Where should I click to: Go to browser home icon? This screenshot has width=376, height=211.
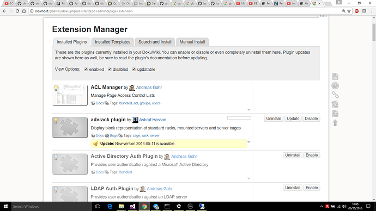tap(24, 11)
